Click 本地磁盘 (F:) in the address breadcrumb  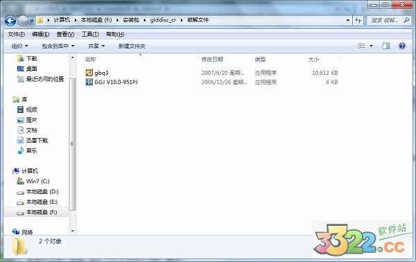click(x=96, y=20)
